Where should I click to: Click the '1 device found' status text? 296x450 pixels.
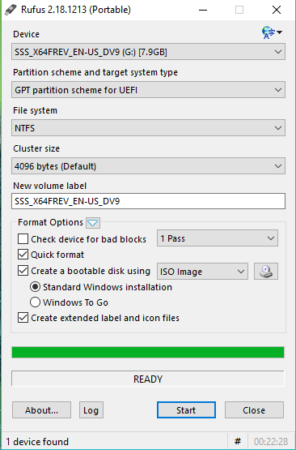[37, 441]
